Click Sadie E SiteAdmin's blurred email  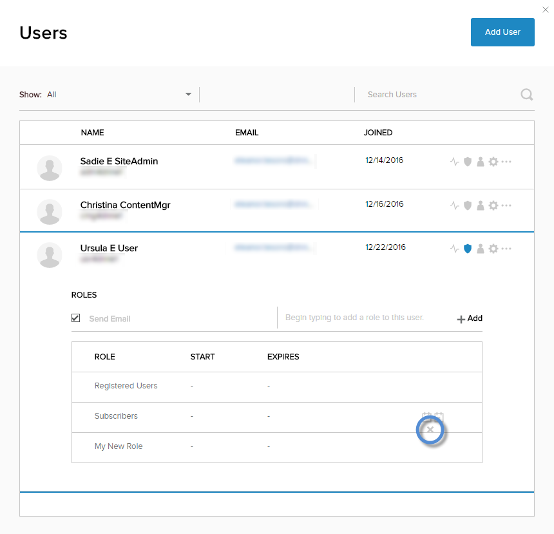click(x=274, y=161)
